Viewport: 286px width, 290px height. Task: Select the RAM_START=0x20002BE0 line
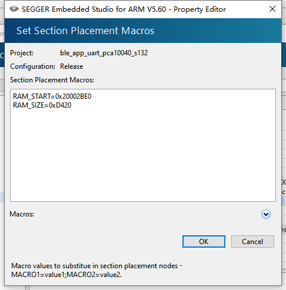tap(52, 96)
